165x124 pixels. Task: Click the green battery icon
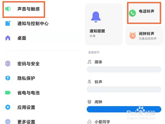(8, 93)
